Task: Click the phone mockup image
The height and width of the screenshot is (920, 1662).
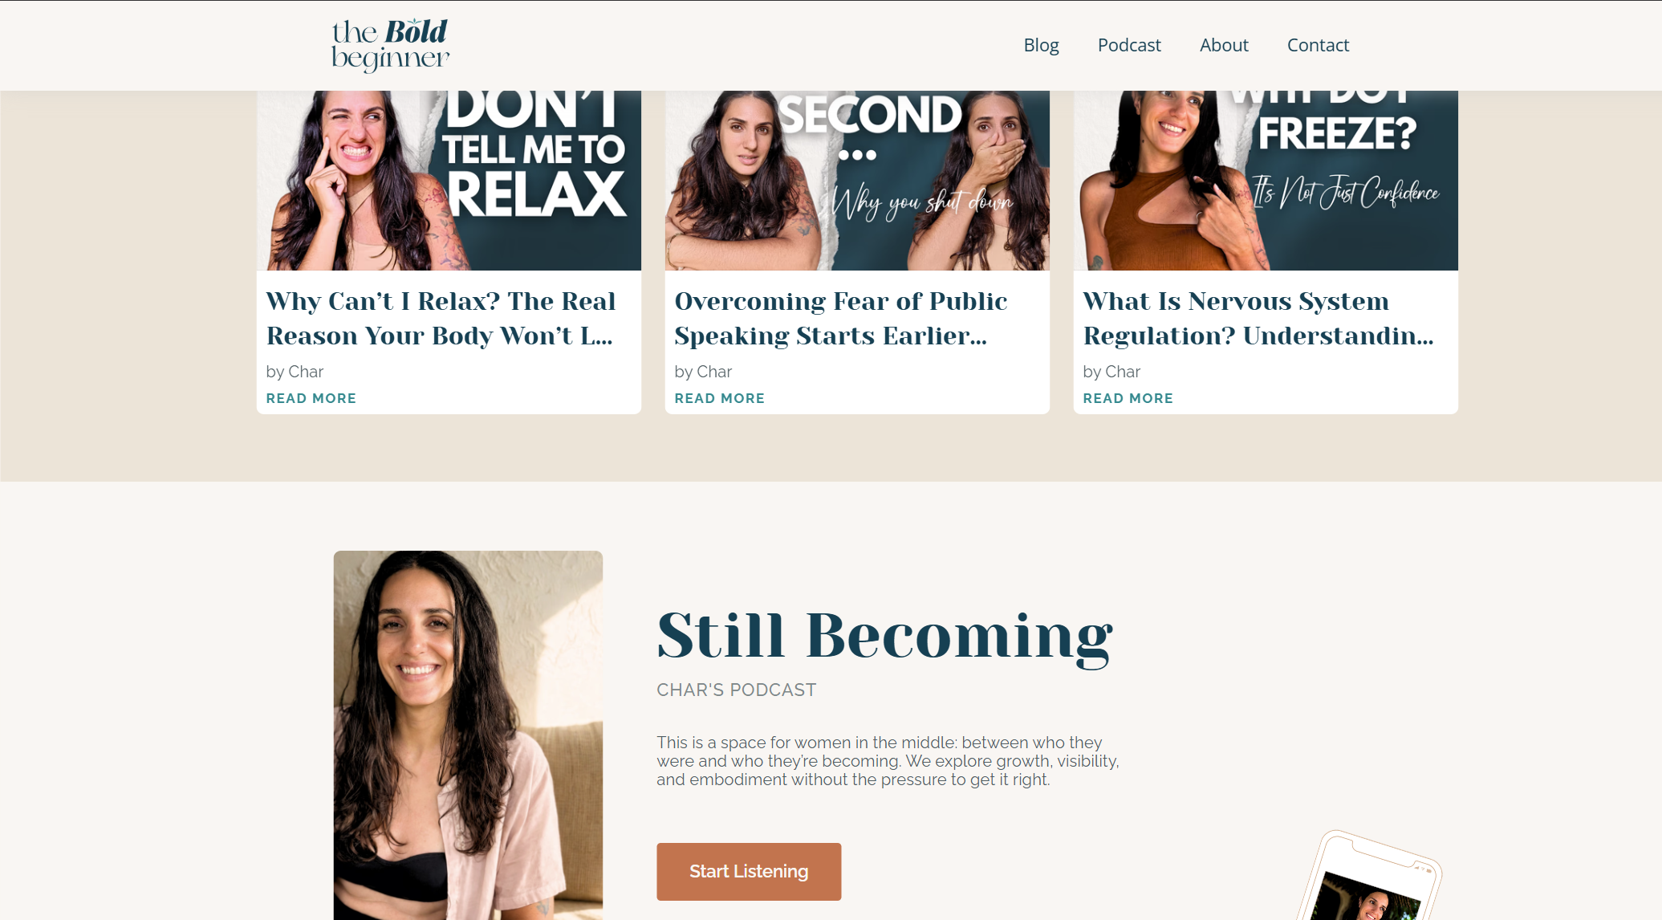Action: point(1371,877)
